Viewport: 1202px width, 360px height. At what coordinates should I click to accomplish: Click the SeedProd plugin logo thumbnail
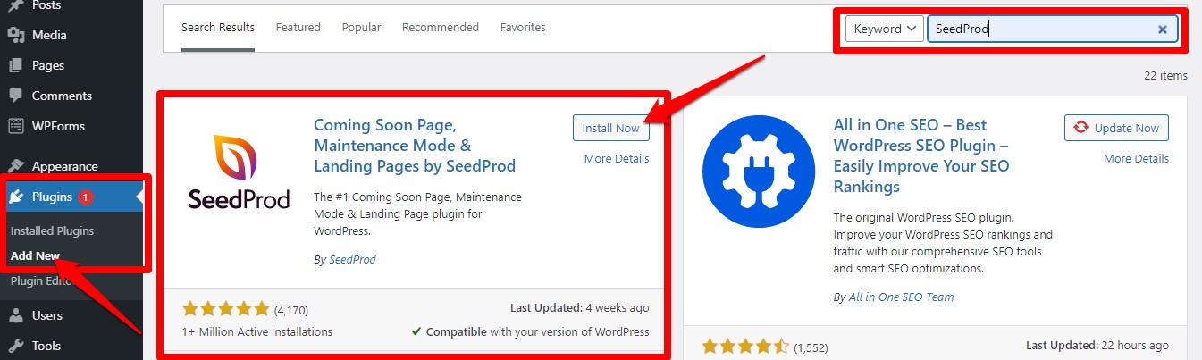coord(239,173)
